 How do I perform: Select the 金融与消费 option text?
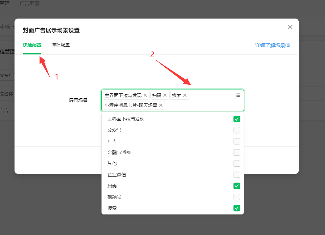coord(119,152)
